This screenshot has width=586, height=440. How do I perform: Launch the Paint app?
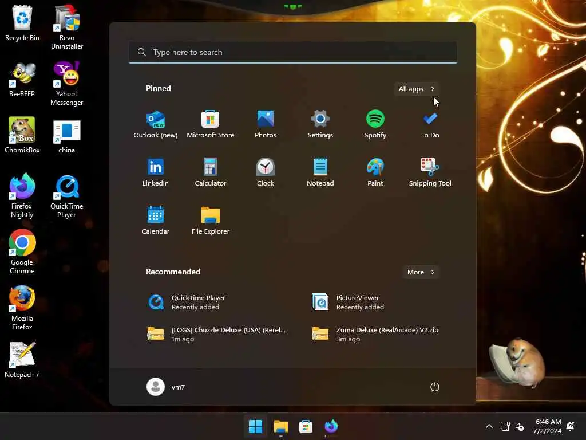pos(375,173)
